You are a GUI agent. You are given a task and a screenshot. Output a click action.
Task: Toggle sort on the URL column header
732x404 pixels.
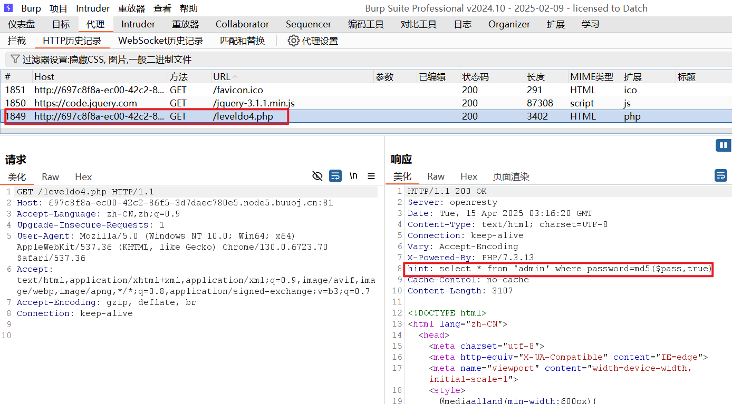292,77
